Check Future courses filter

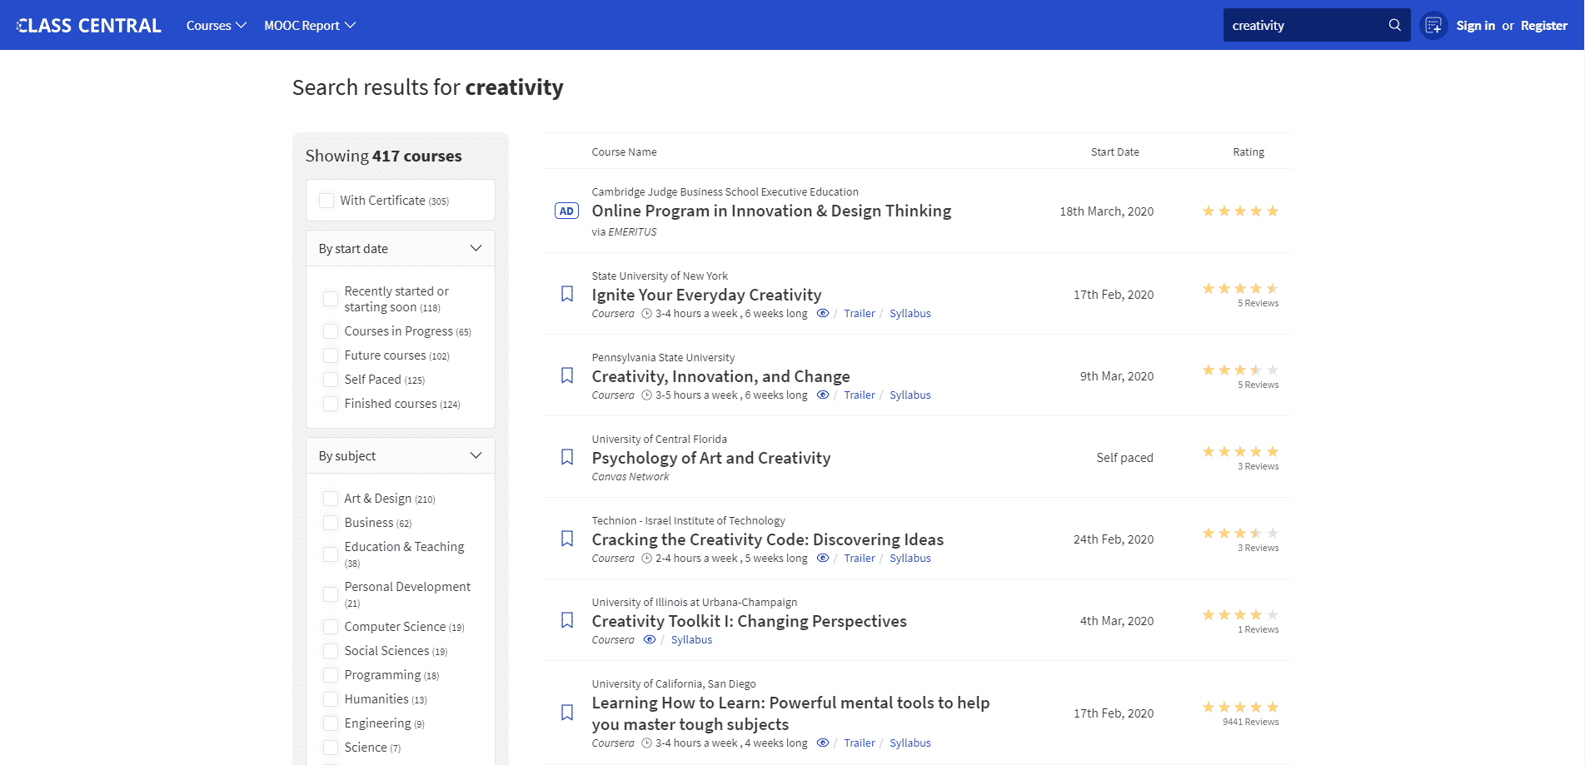pos(331,355)
